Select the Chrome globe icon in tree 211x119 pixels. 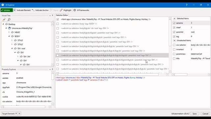10,28
